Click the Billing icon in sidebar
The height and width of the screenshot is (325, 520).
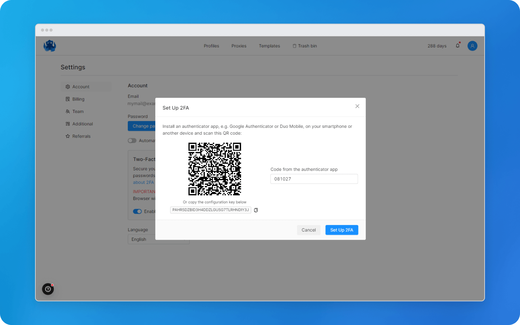(68, 99)
